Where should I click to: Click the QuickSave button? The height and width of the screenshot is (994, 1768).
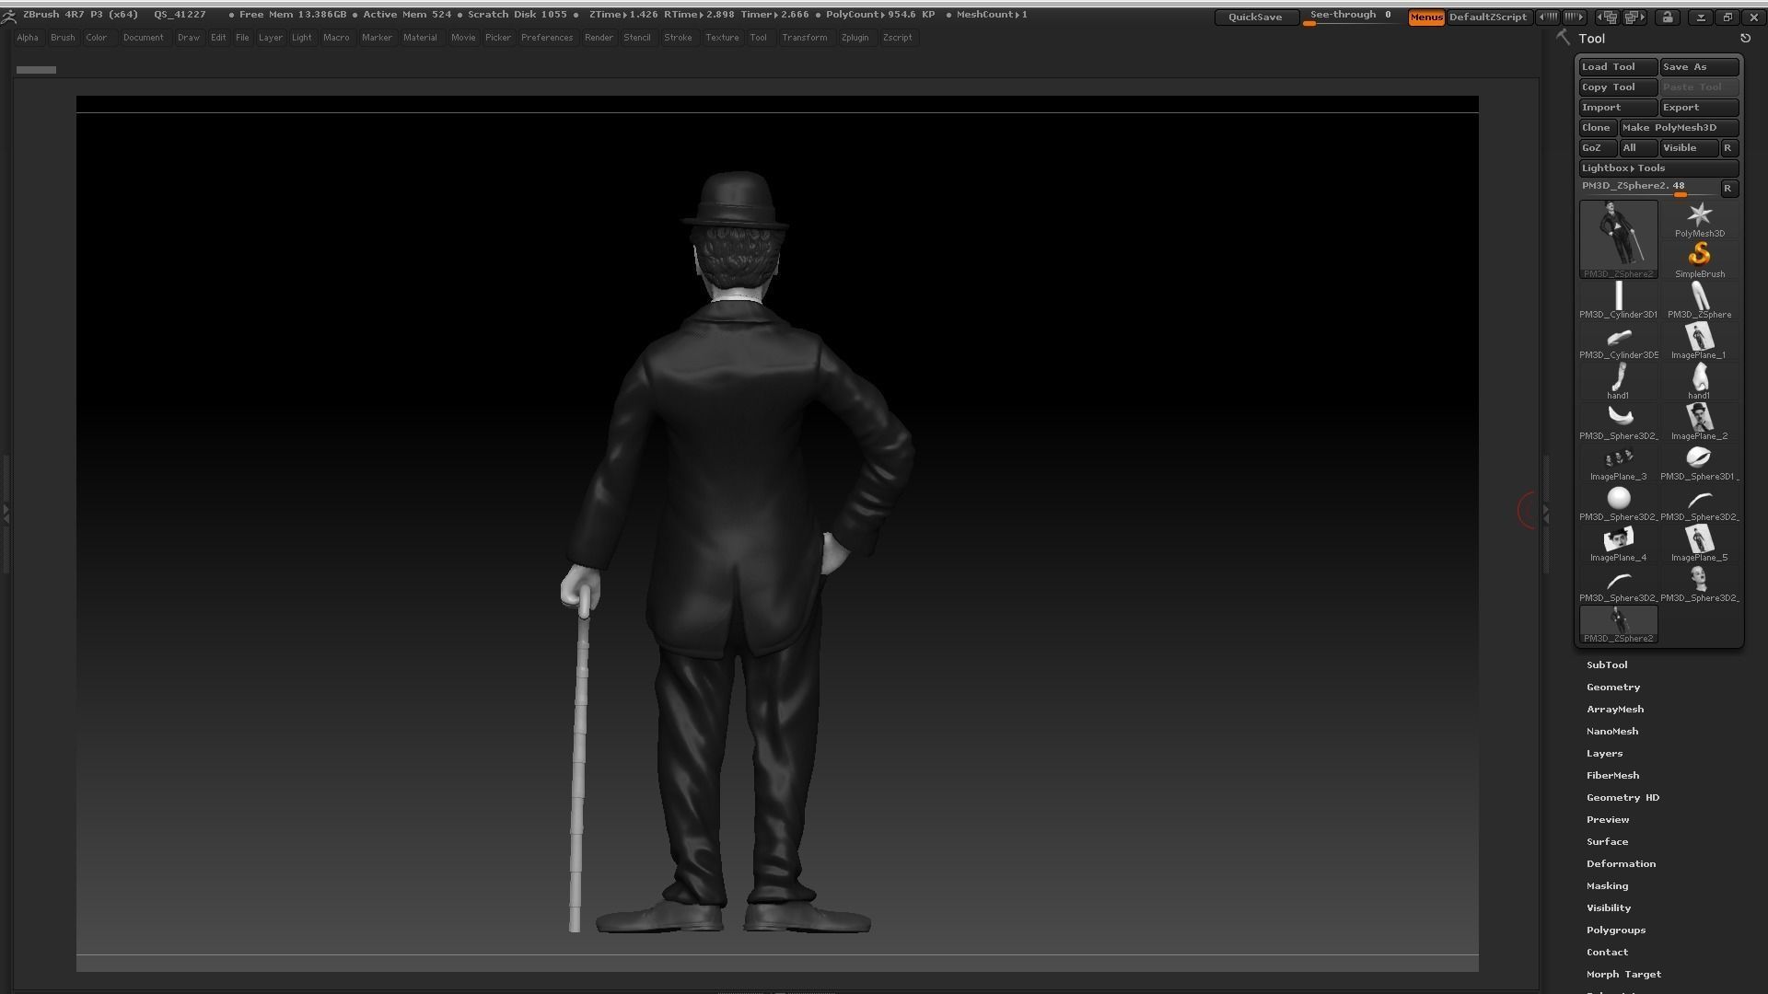pos(1255,17)
